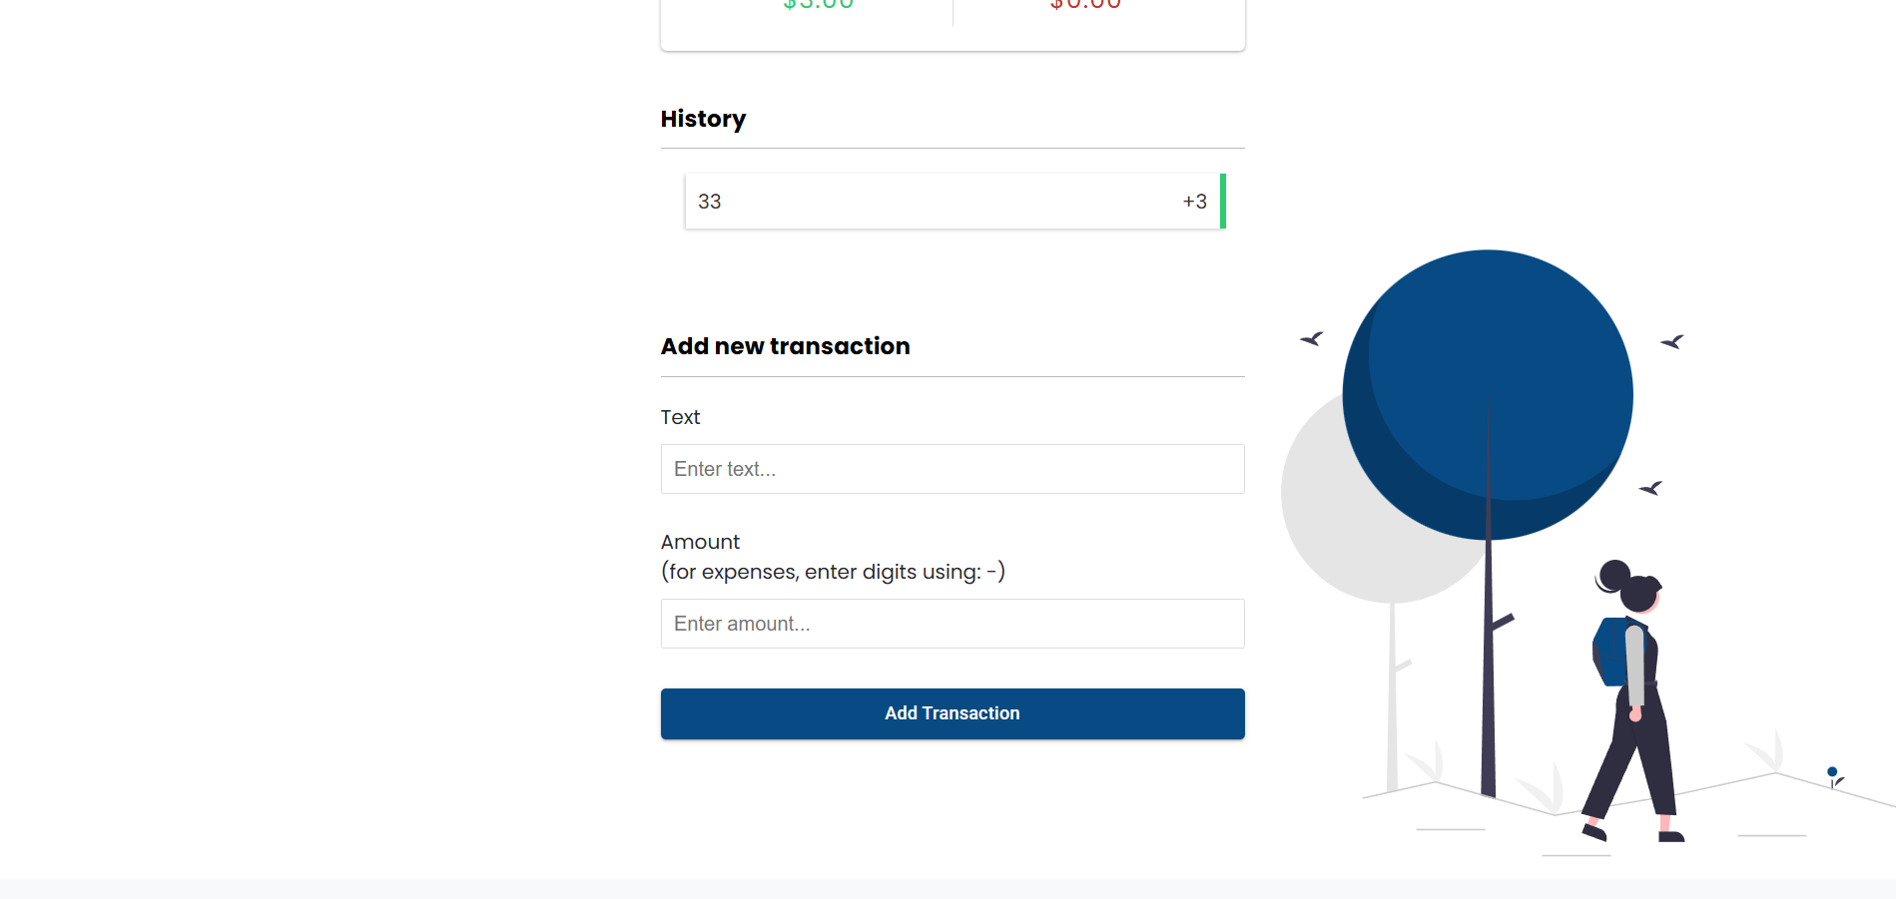Viewport: 1896px width, 899px height.
Task: Focus the Enter text input field
Action: point(952,469)
